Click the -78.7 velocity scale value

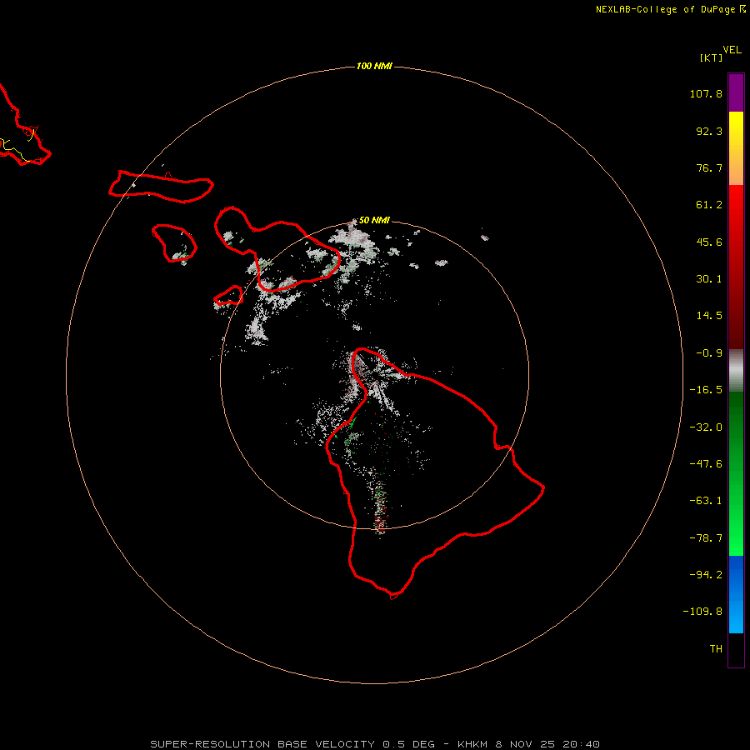tap(706, 538)
